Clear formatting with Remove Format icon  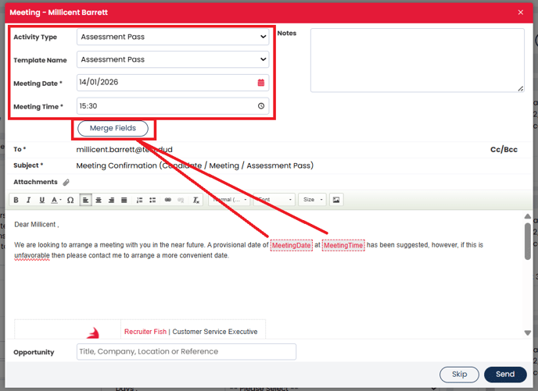click(x=196, y=200)
